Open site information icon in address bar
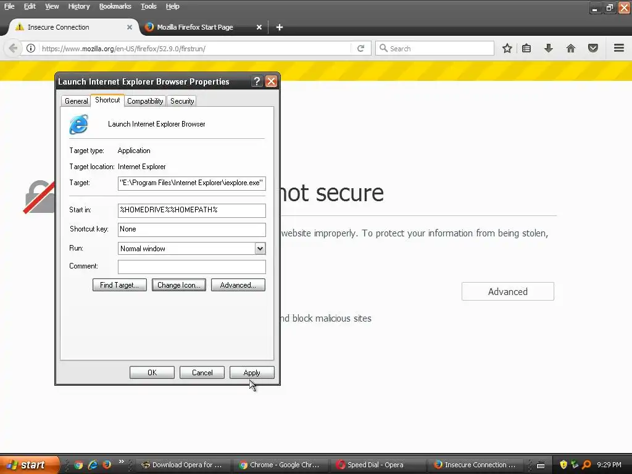632x474 pixels. [x=31, y=48]
